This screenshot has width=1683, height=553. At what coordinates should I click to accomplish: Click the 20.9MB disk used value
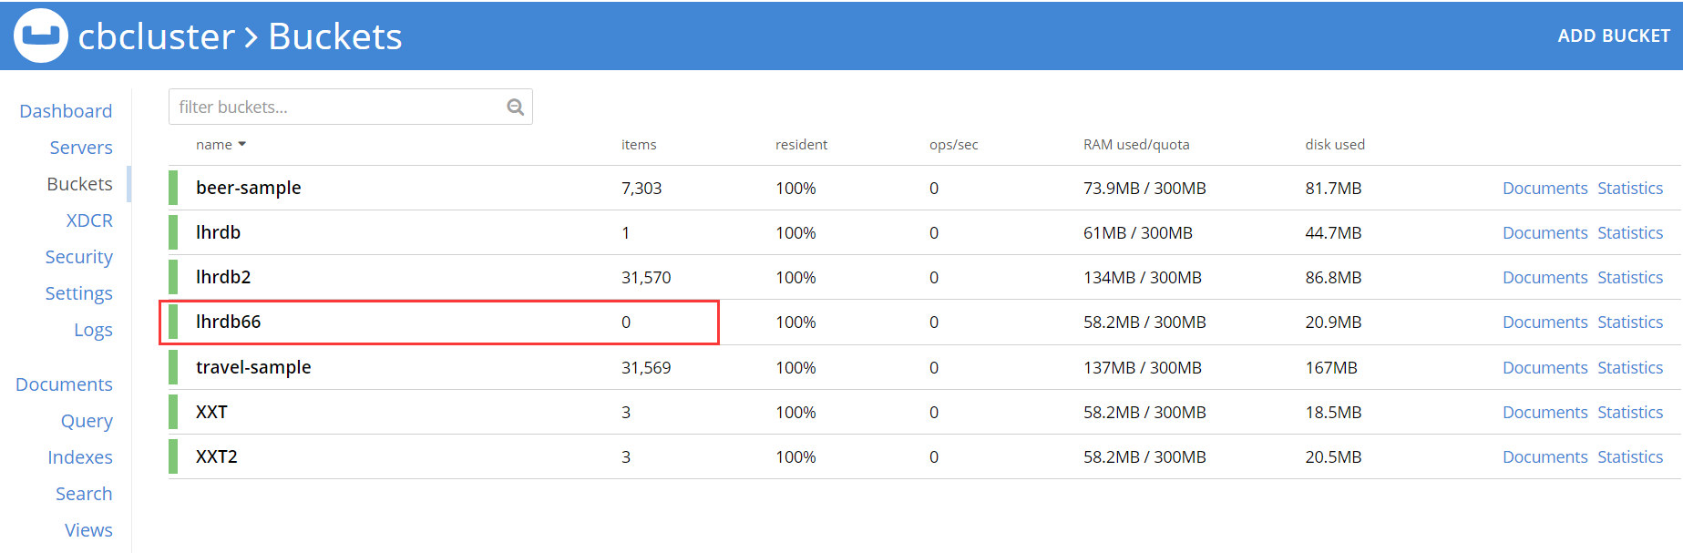pyautogui.click(x=1333, y=323)
